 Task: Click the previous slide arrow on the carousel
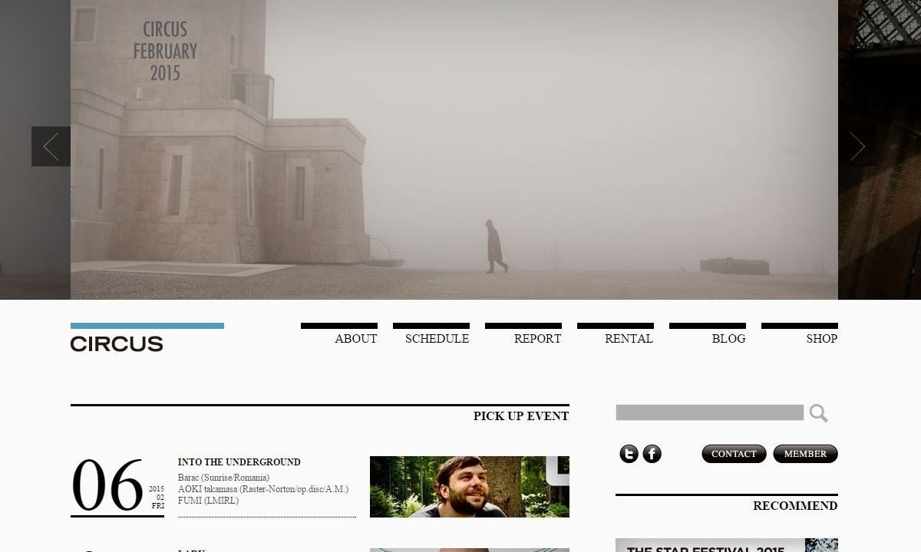click(51, 146)
